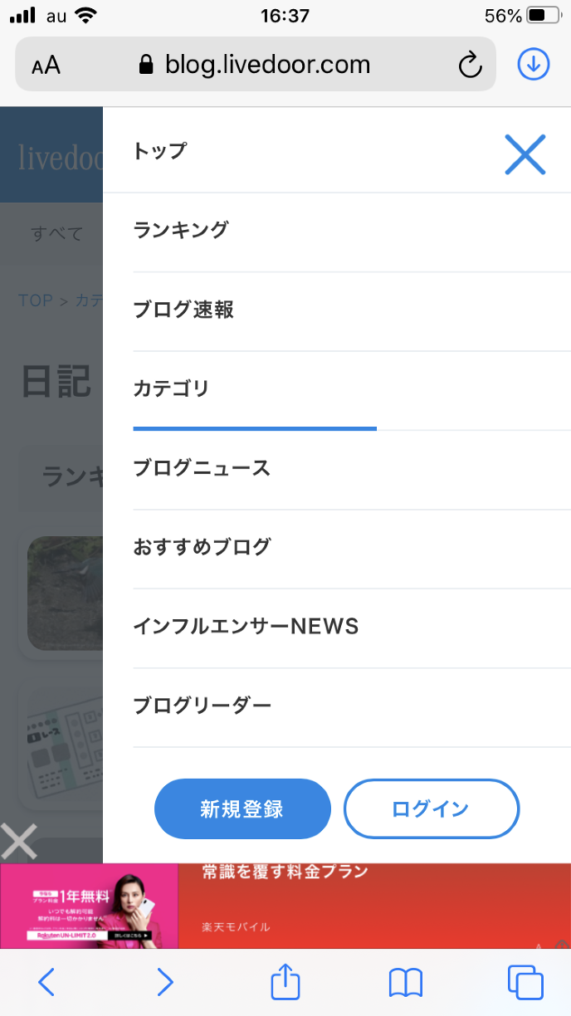
Task: Open the Safari downloads icon
Action: tap(534, 64)
